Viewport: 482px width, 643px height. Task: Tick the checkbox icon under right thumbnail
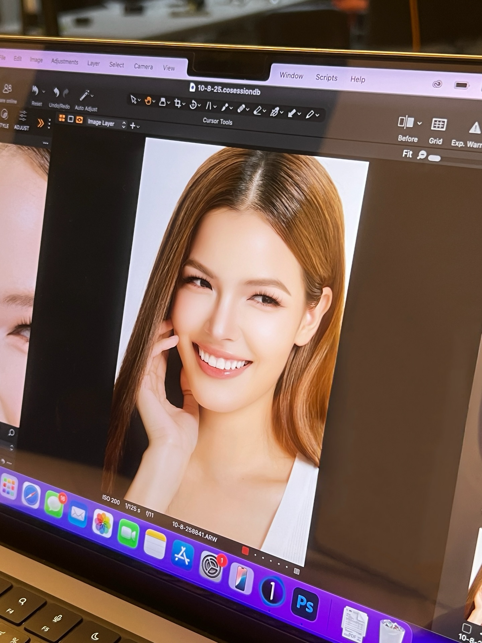point(466,628)
